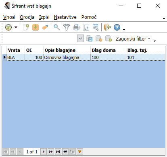Click the previous page navigation button
The height and width of the screenshot is (157, 167).
(x=13, y=152)
